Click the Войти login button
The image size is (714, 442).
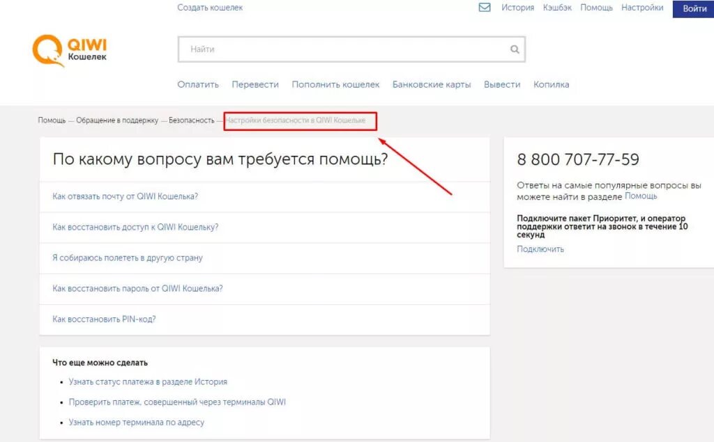pyautogui.click(x=694, y=8)
